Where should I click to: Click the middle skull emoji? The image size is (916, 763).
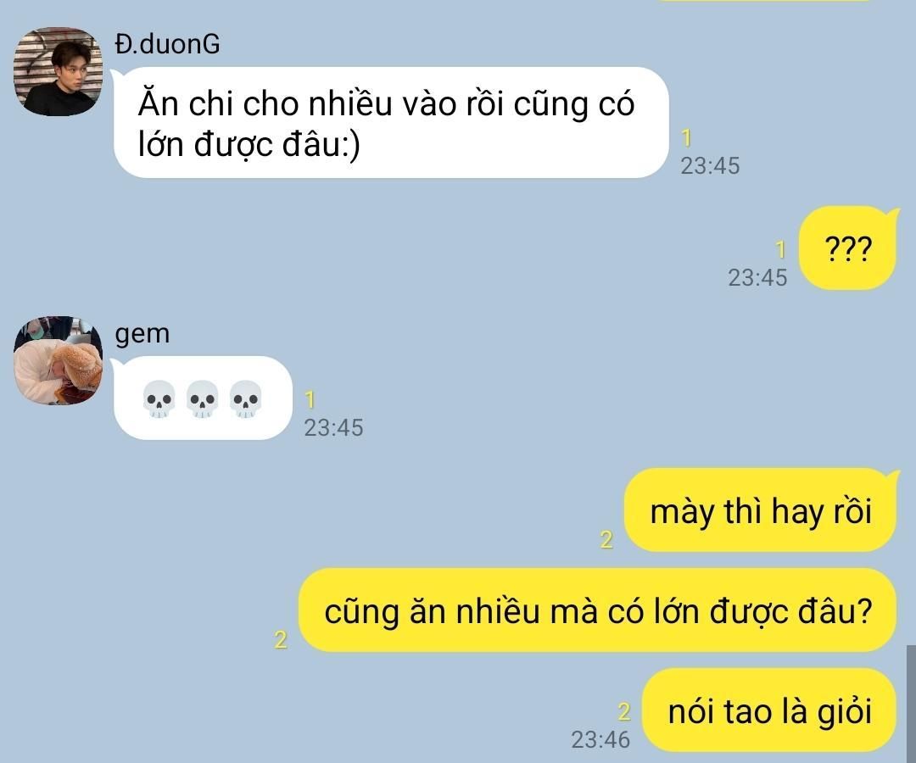pyautogui.click(x=202, y=399)
